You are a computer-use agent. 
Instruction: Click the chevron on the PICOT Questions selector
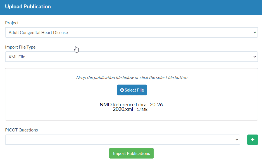237,140
